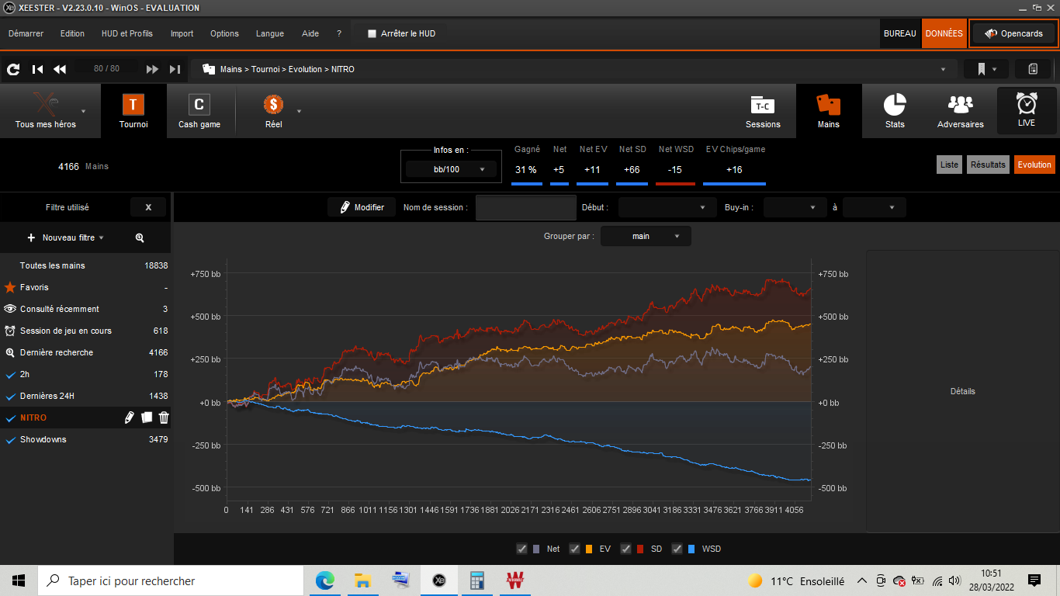This screenshot has width=1060, height=596.
Task: Select the Dernières 24H saved filter
Action: coord(86,396)
